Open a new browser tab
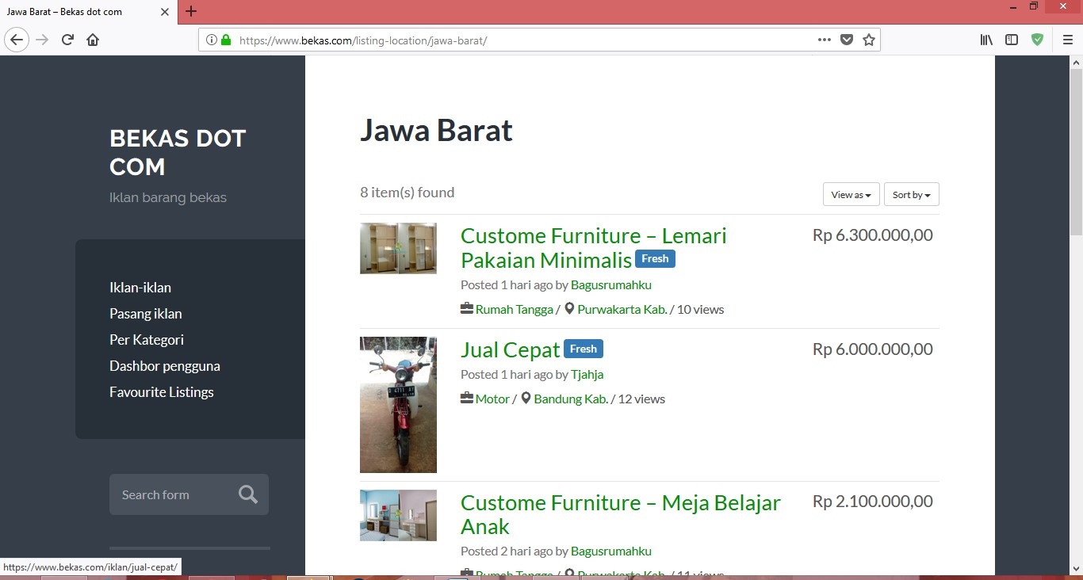 coord(191,11)
